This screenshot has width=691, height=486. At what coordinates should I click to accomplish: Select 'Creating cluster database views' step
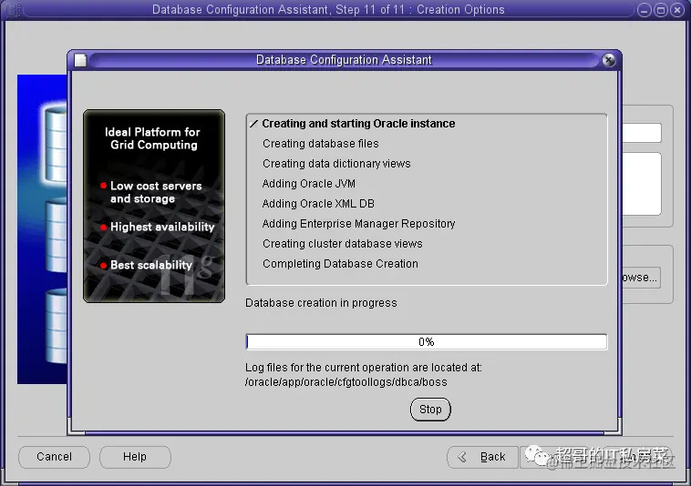tap(343, 244)
